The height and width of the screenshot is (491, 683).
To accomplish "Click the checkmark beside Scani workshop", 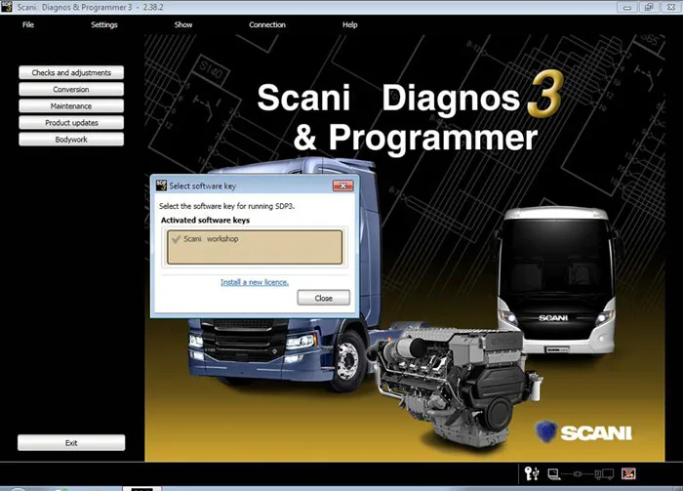I will 176,239.
